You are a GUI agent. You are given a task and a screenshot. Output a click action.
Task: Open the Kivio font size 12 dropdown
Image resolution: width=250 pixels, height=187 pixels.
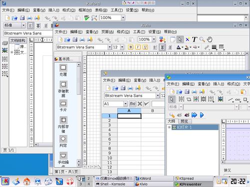point(122,47)
